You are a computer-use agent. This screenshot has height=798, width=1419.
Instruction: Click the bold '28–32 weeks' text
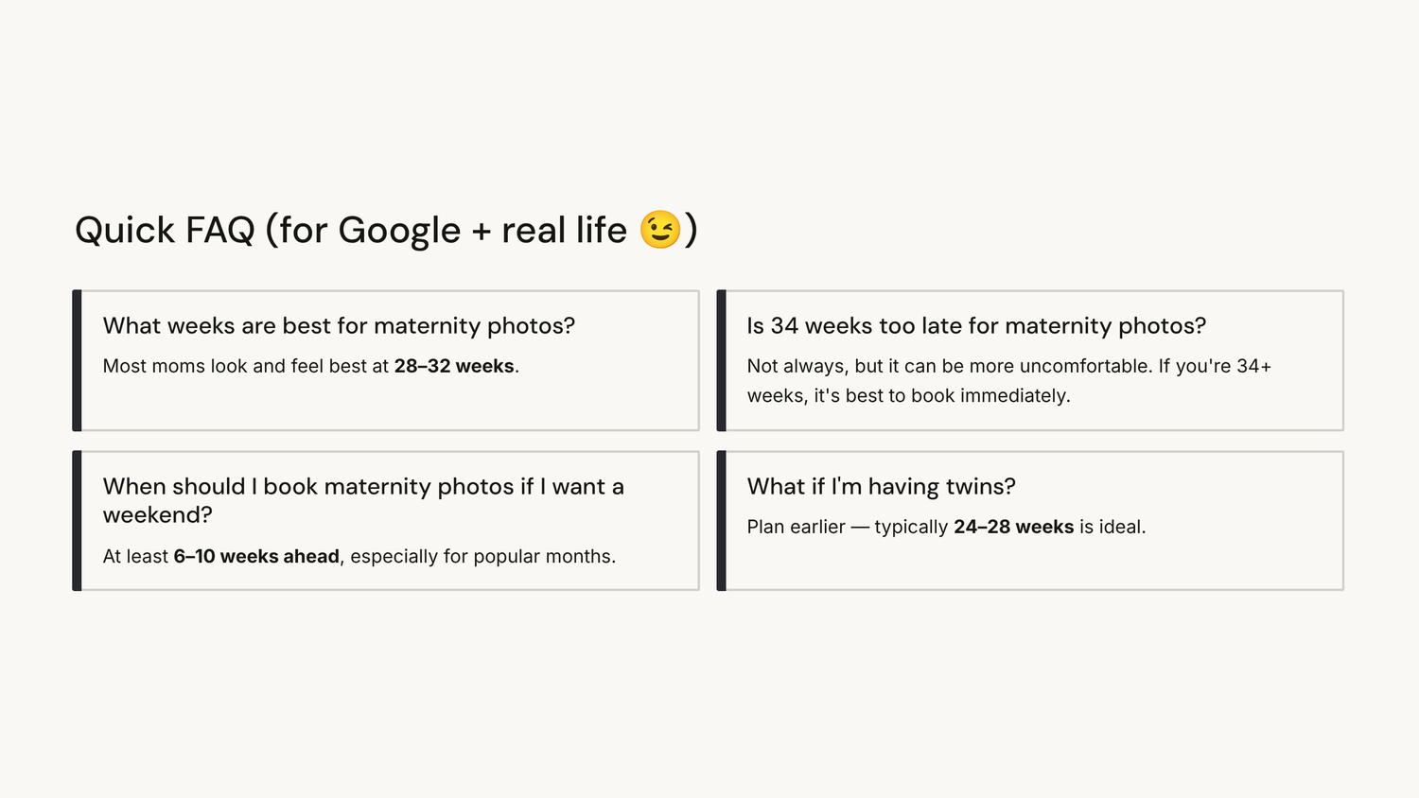(454, 366)
